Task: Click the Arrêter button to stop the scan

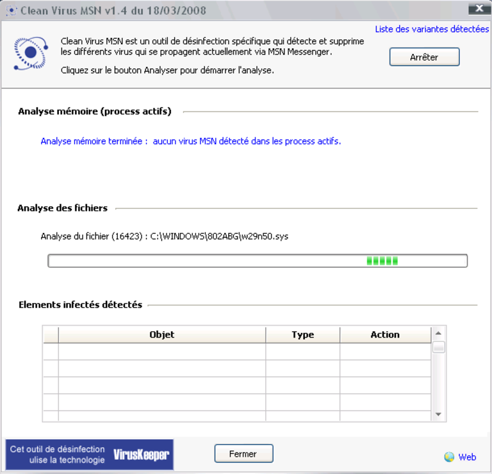Action: pos(424,57)
